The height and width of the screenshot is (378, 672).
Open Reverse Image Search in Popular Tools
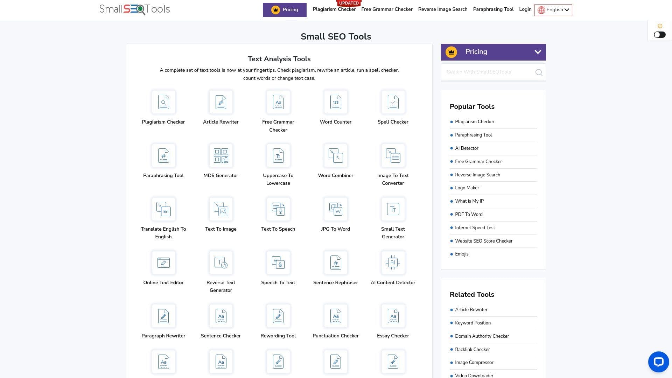(477, 175)
